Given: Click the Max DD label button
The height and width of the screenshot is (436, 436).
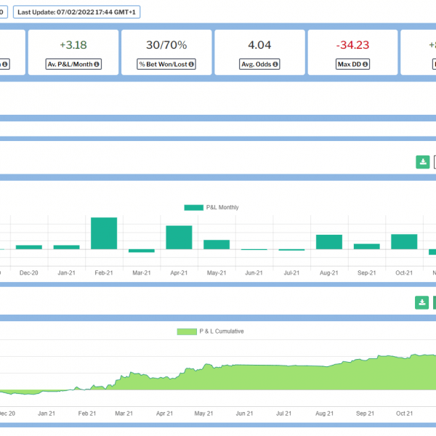Looking at the screenshot, I should [x=352, y=64].
